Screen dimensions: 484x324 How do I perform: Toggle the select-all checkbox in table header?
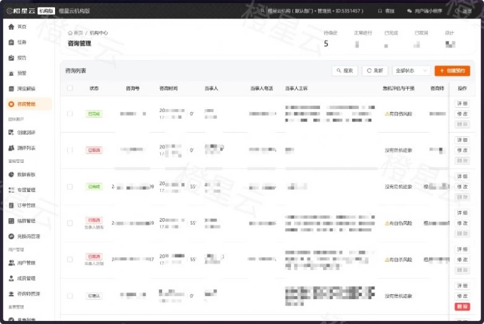pyautogui.click(x=70, y=89)
